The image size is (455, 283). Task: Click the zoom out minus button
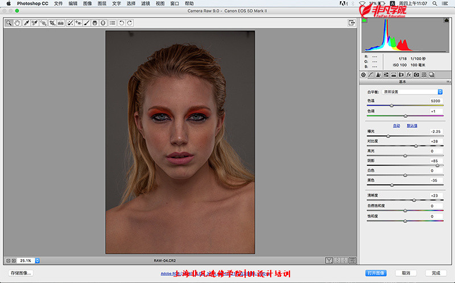[8, 261]
